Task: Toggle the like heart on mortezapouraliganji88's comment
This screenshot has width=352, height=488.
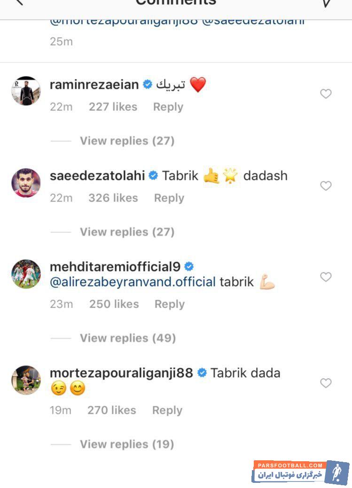Action: coord(326,383)
